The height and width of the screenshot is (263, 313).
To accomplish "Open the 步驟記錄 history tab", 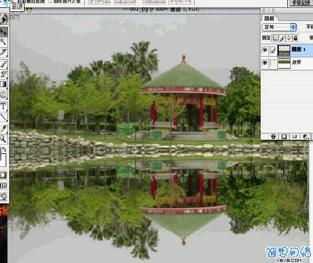I will pyautogui.click(x=301, y=3).
